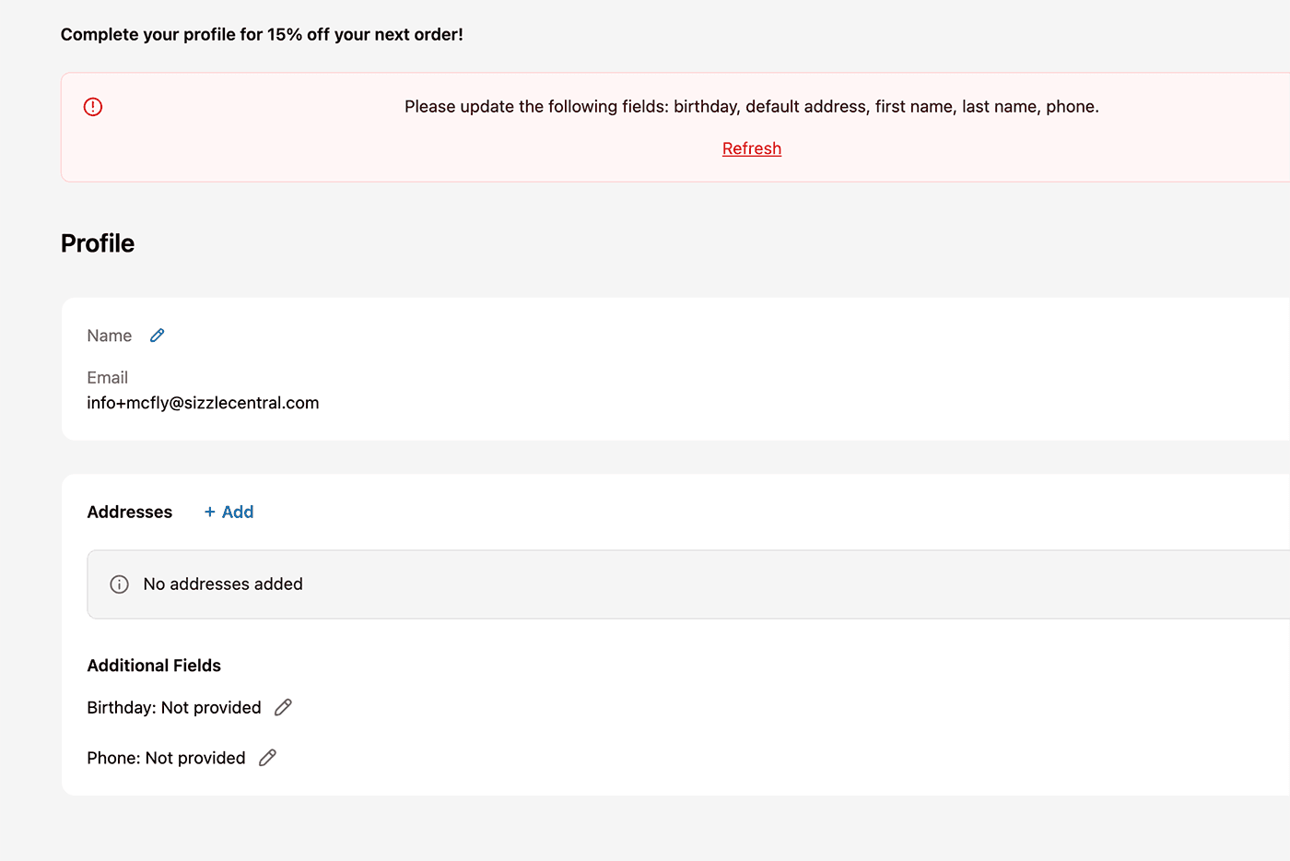
Task: Click the plus icon next to Add
Action: [210, 512]
